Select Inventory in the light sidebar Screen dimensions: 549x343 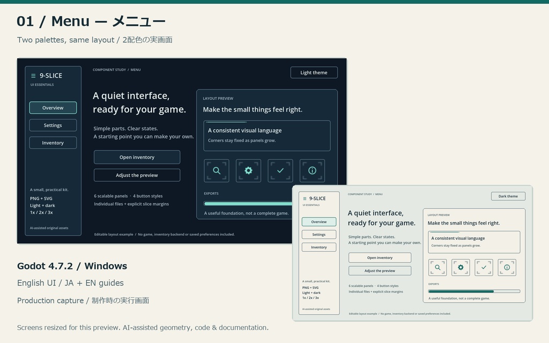pyautogui.click(x=319, y=247)
